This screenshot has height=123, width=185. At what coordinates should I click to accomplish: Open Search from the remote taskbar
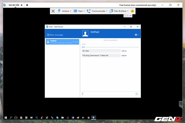click(11, 118)
